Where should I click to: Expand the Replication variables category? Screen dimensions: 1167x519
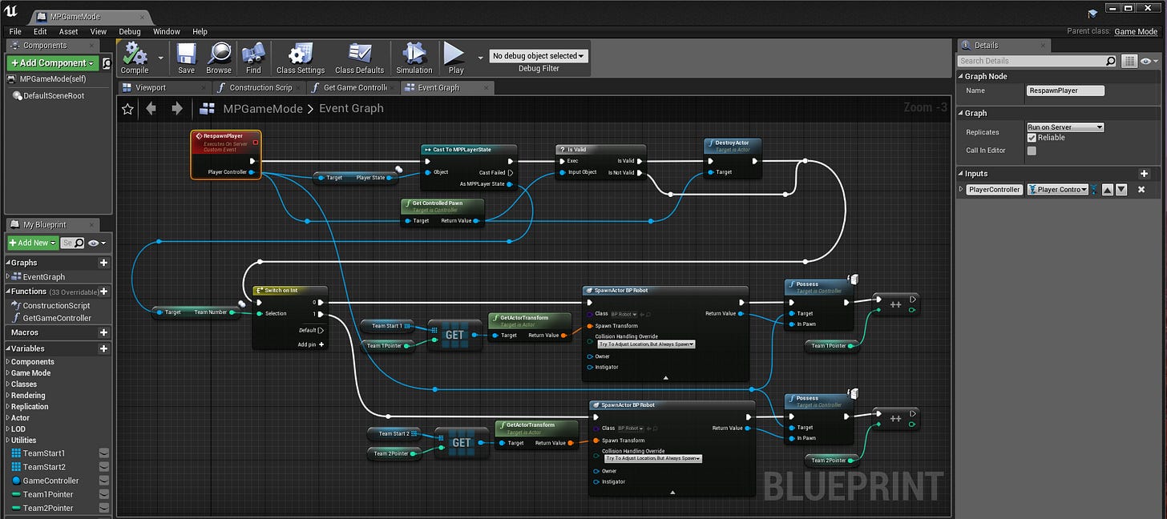click(x=8, y=406)
